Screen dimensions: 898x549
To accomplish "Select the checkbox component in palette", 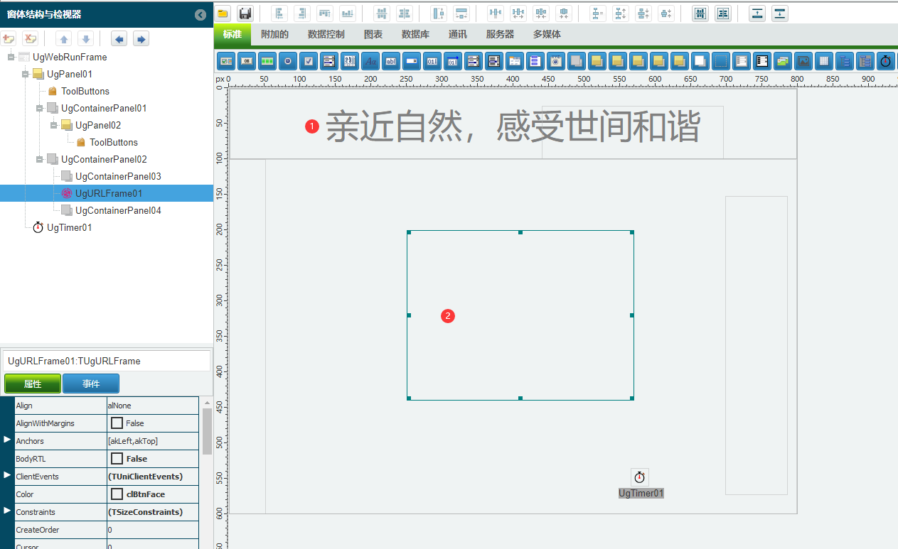I will click(309, 61).
